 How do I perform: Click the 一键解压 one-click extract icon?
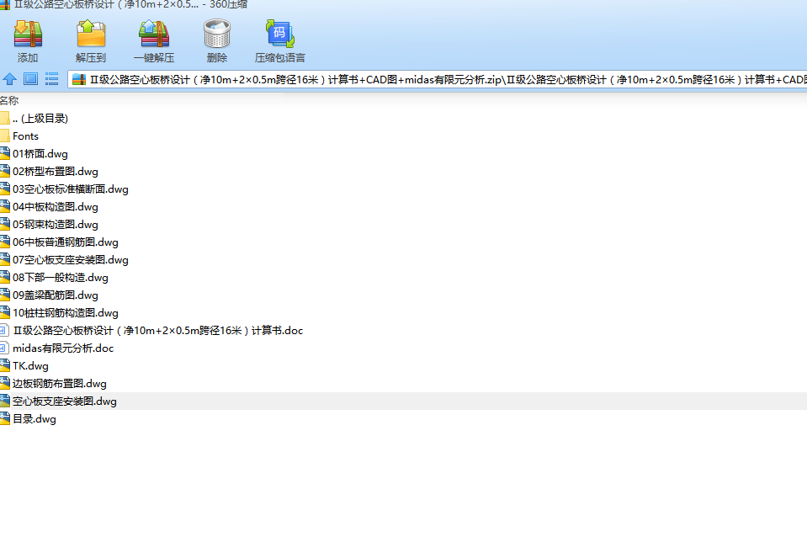click(x=154, y=34)
